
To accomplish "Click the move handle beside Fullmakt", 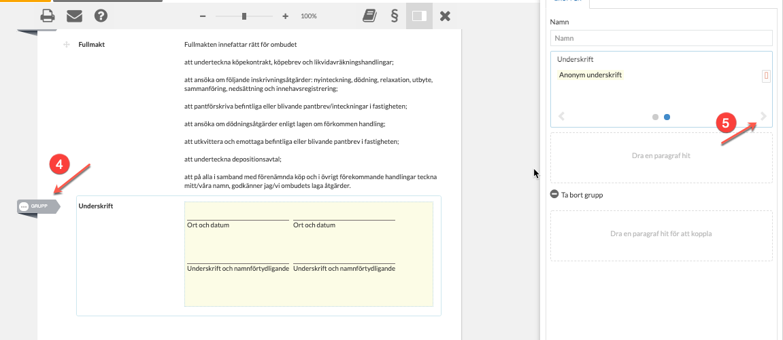I will point(66,45).
